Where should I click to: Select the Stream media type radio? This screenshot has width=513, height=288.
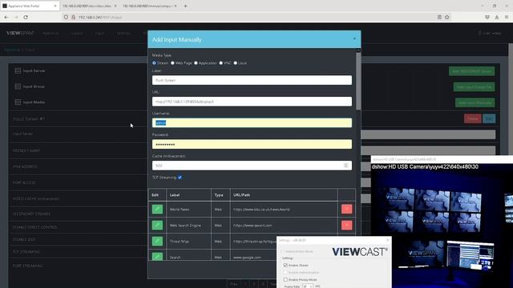pos(154,63)
